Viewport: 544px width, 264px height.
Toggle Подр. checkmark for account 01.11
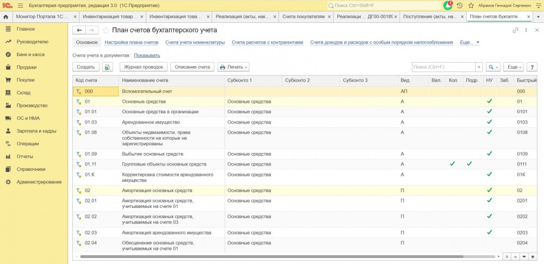point(469,164)
